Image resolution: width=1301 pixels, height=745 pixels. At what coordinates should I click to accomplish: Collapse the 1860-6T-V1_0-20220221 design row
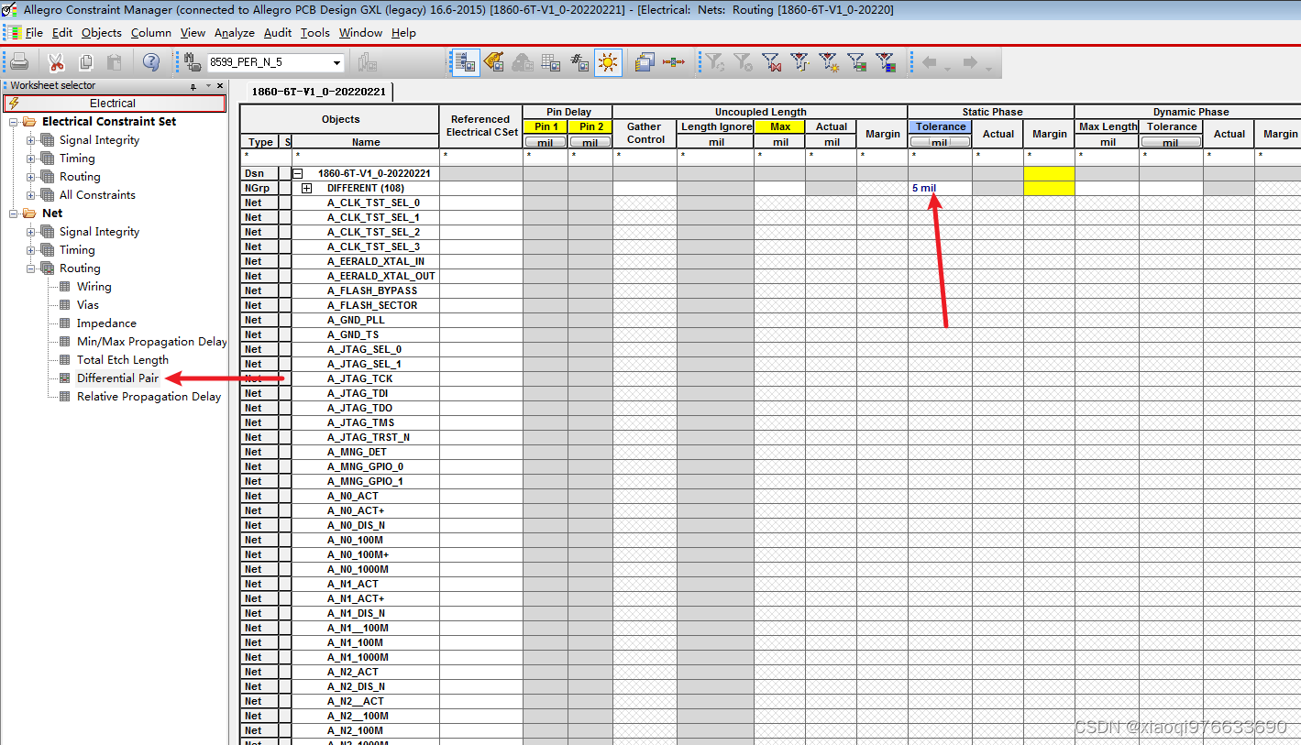298,173
